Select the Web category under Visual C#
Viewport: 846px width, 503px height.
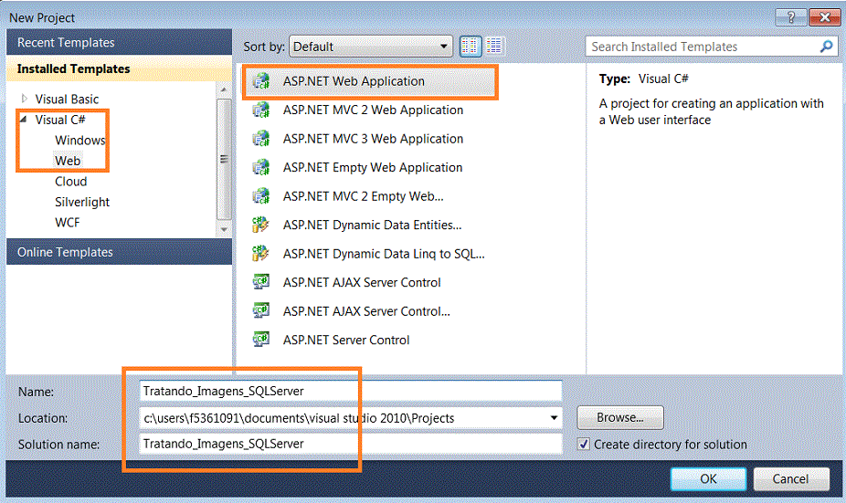(68, 161)
